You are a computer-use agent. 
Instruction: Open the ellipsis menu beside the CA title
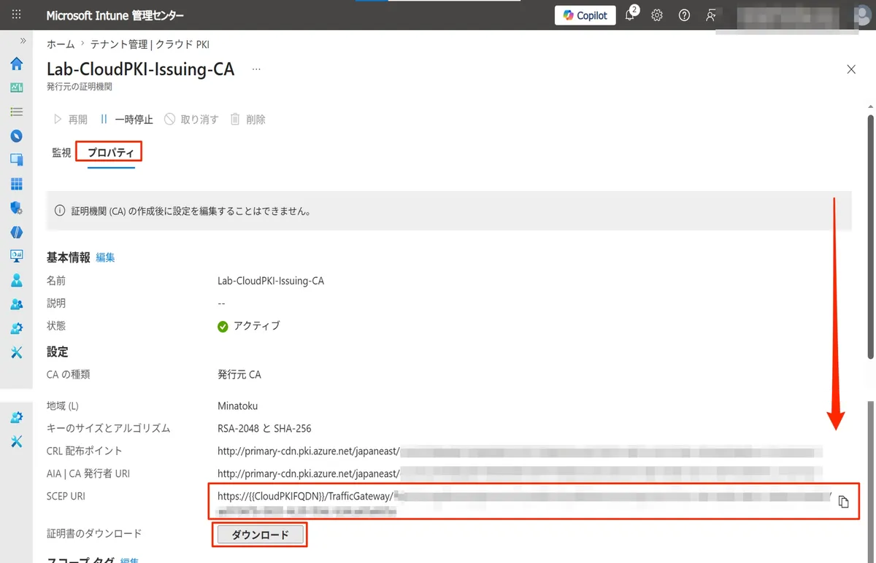(256, 69)
